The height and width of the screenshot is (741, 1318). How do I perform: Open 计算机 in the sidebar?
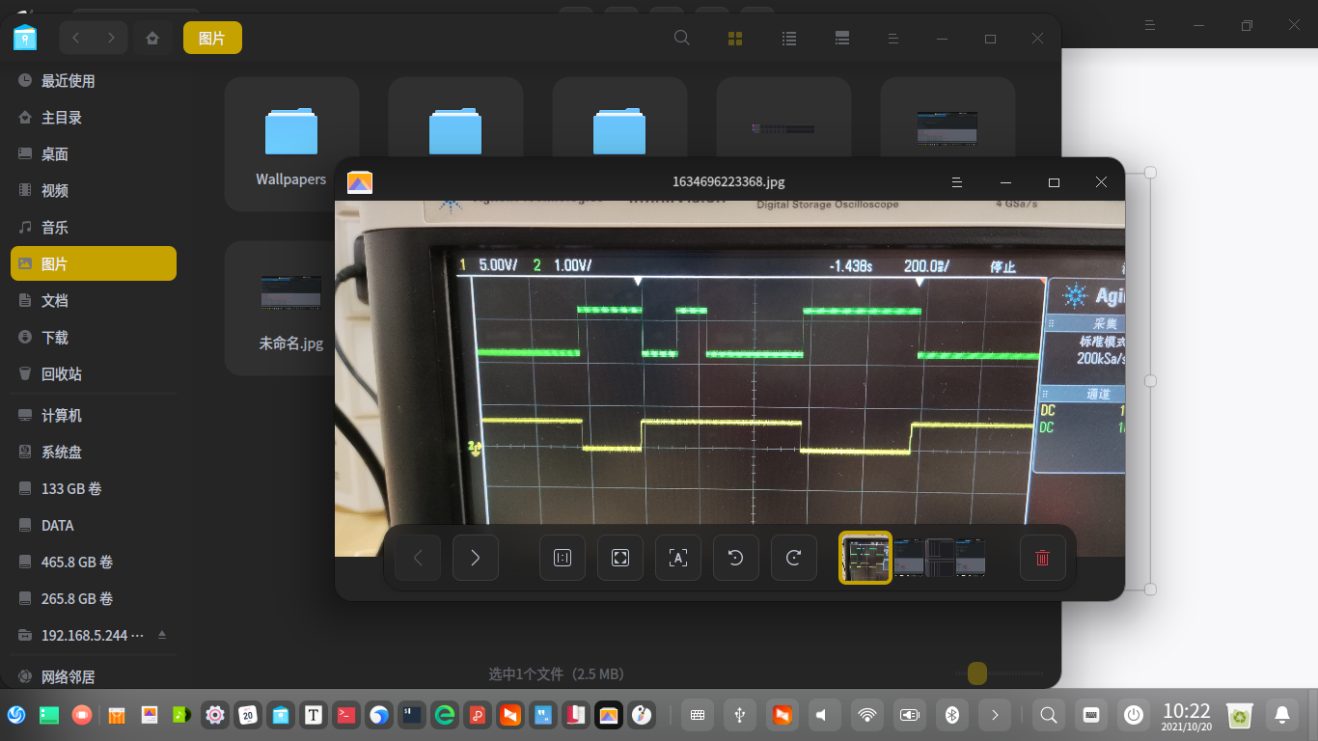(x=94, y=416)
